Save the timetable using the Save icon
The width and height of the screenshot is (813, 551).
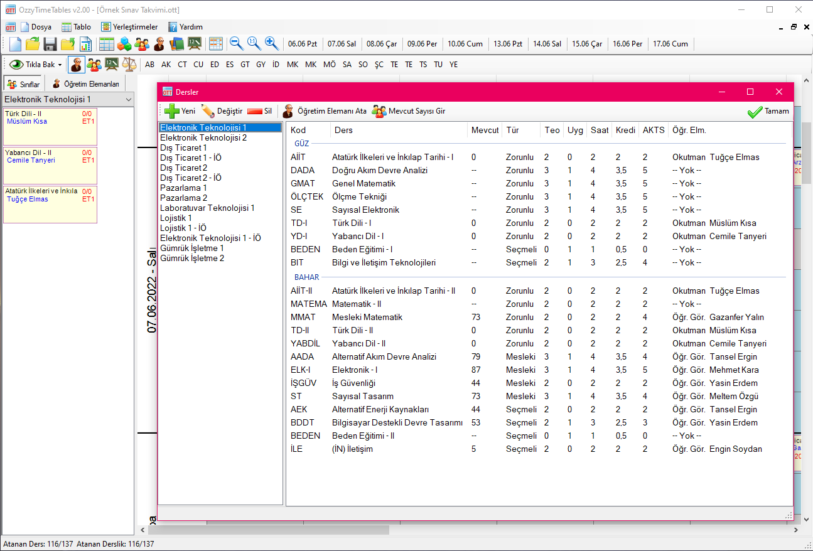pyautogui.click(x=50, y=44)
